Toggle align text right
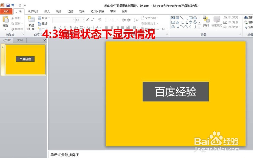The width and height of the screenshot is (253, 158). click(x=117, y=27)
